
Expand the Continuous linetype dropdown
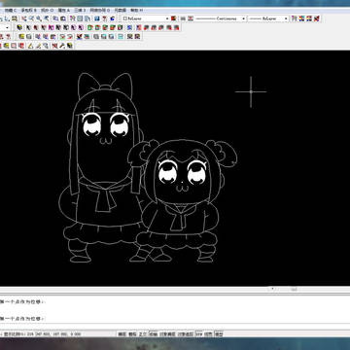(243, 18)
